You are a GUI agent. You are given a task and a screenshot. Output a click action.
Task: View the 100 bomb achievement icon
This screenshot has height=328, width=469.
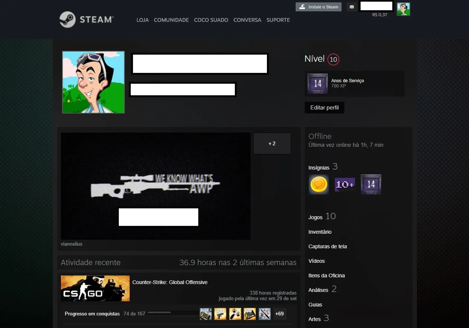(x=250, y=314)
